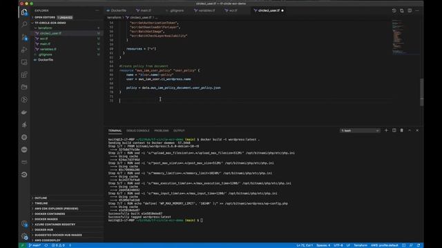The image size is (442, 248).
Task: Click AWS profile:default status item
Action: pyautogui.click(x=385, y=245)
